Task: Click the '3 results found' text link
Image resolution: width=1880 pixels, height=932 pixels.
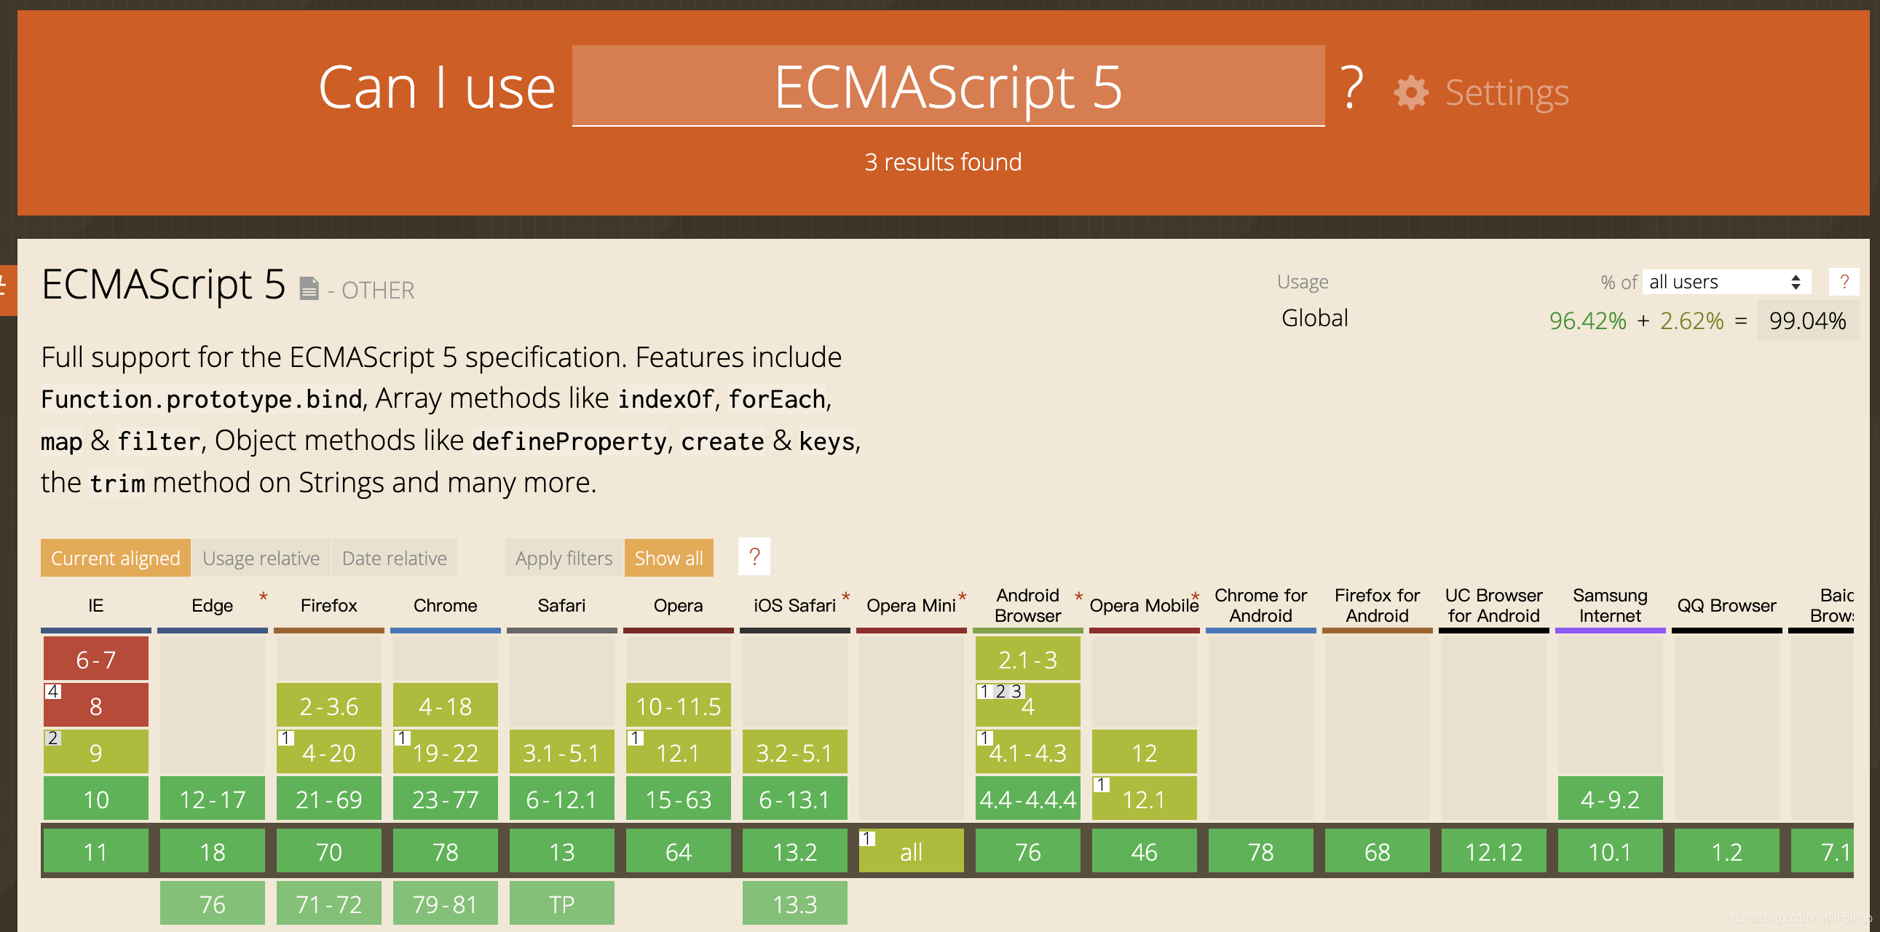Action: pyautogui.click(x=942, y=162)
